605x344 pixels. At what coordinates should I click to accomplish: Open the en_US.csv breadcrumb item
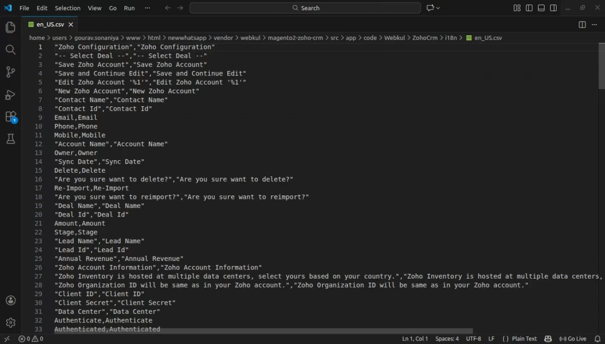(485, 38)
